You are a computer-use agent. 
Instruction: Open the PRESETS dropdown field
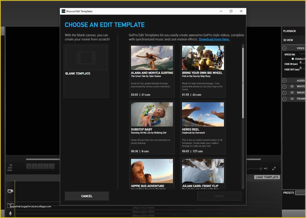point(300,193)
